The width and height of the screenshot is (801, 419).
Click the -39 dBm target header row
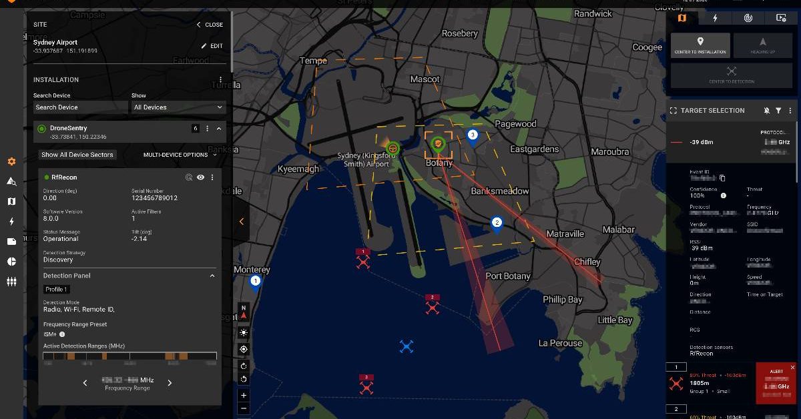coord(732,143)
